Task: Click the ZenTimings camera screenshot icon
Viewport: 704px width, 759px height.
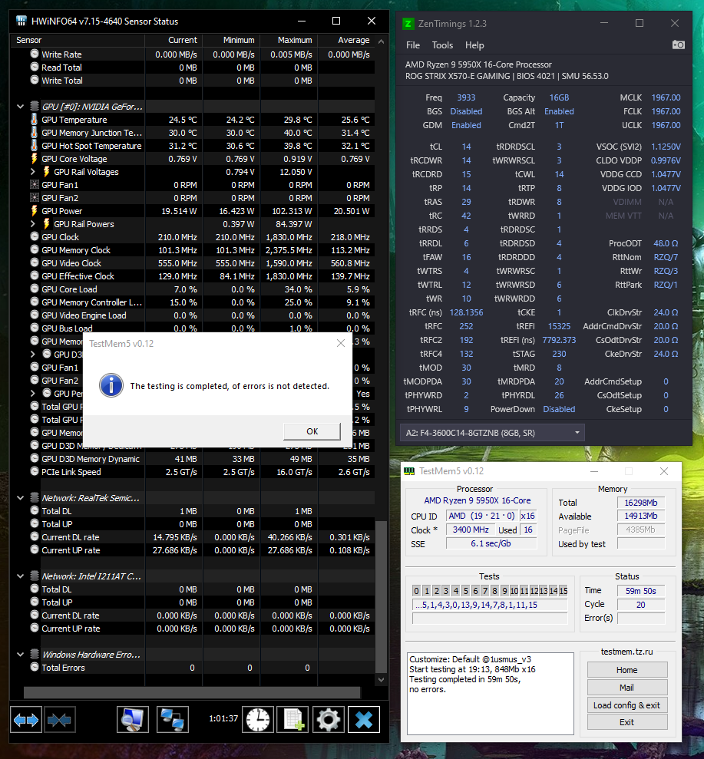Action: pos(679,45)
